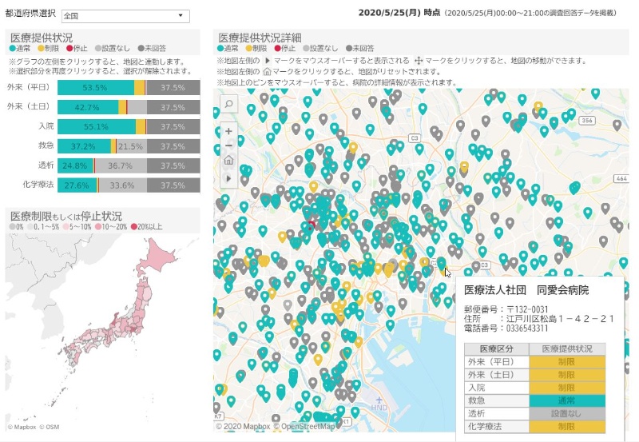
Task: Click the dropdown arrow of prefecture selector
Action: point(182,16)
